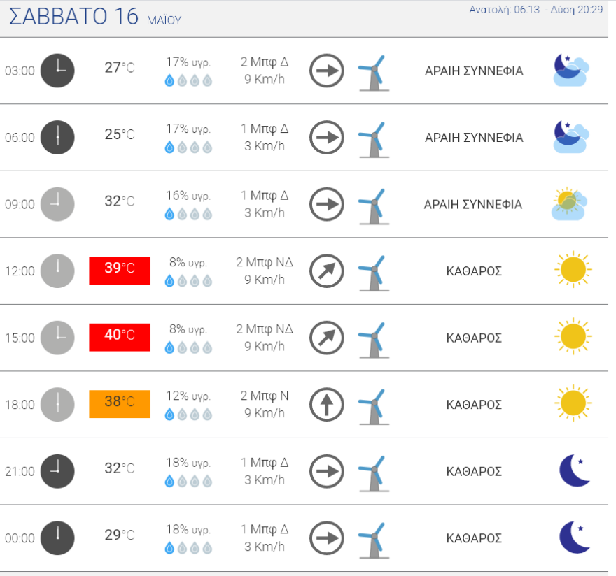Click the sunrise time Ανατολή 06:13
Image resolution: width=616 pixels, height=576 pixels.
[x=504, y=10]
